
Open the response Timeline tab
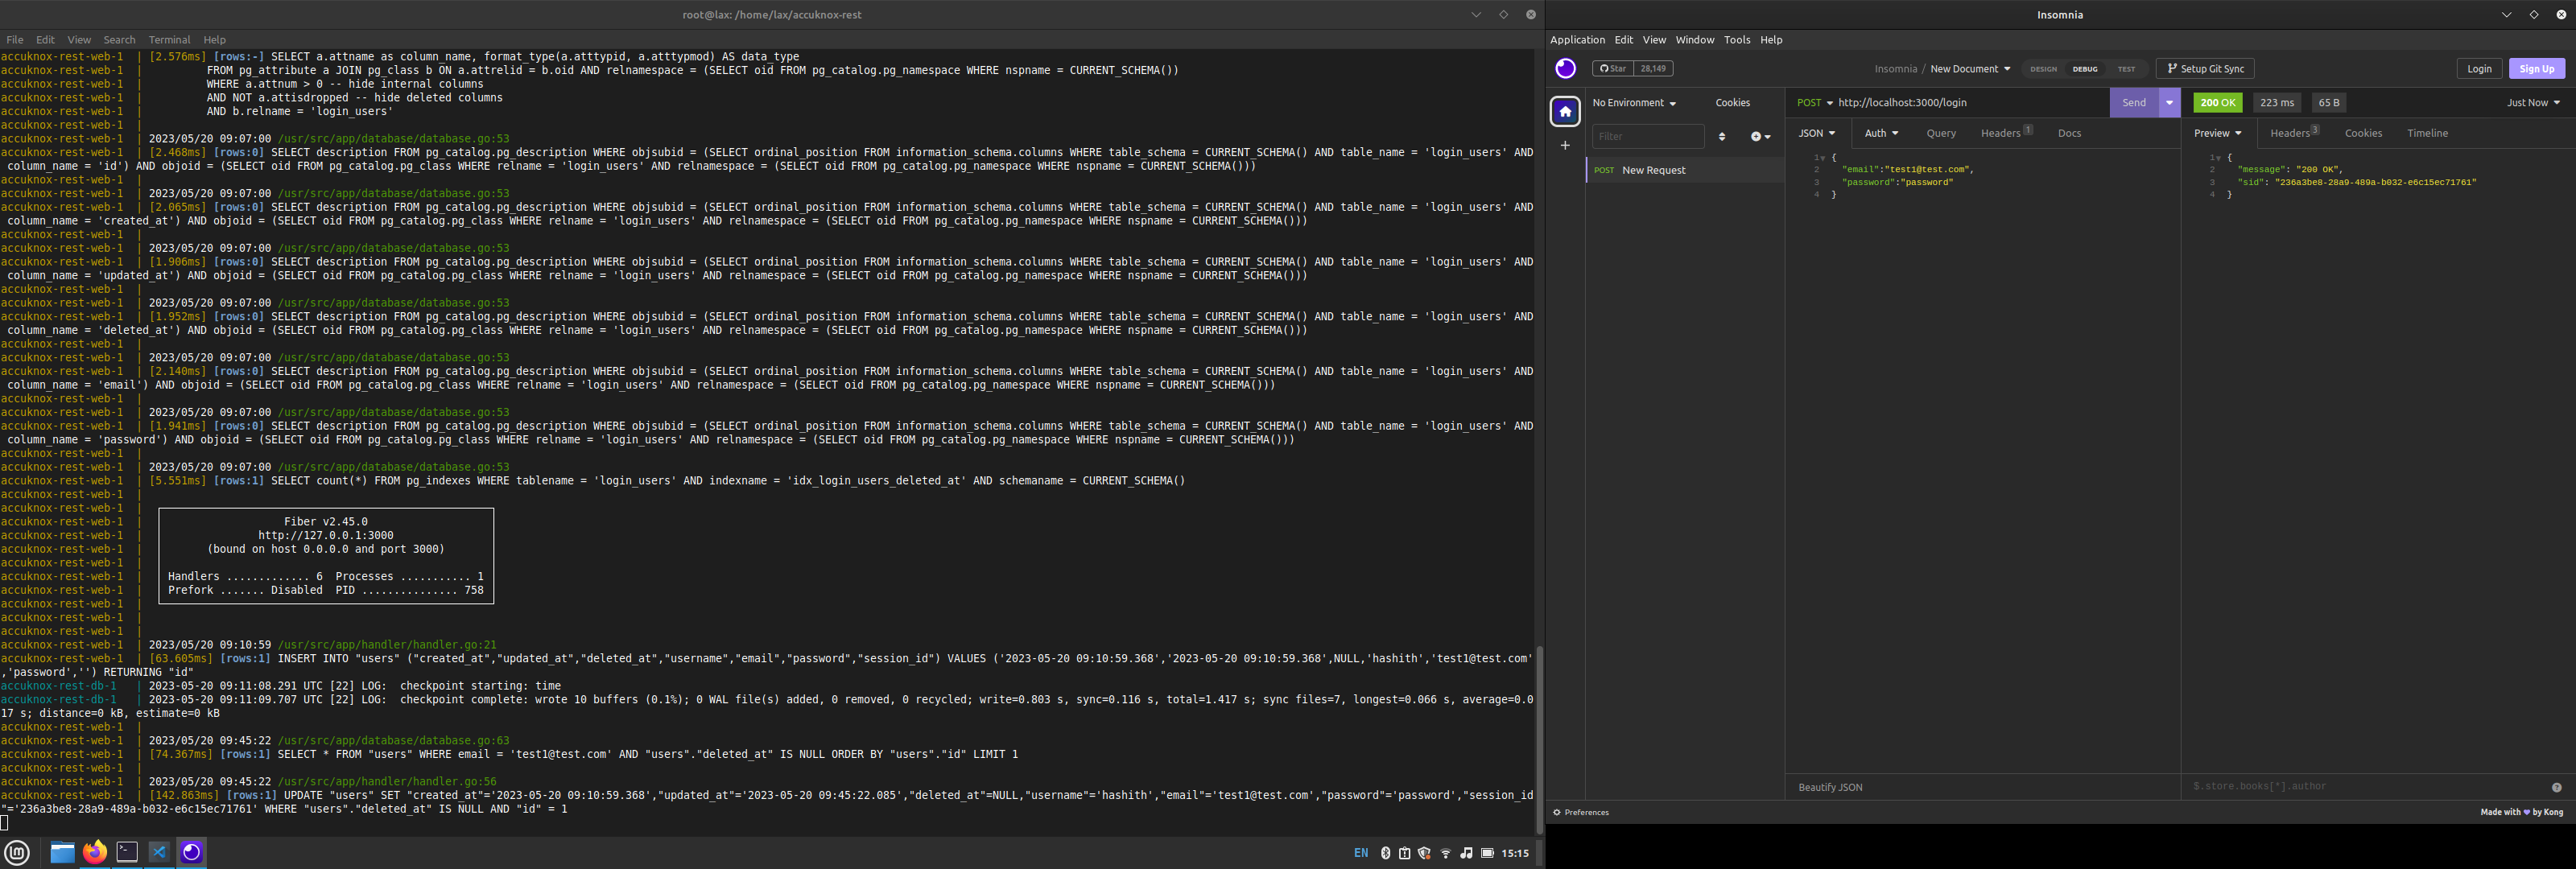pyautogui.click(x=2427, y=133)
